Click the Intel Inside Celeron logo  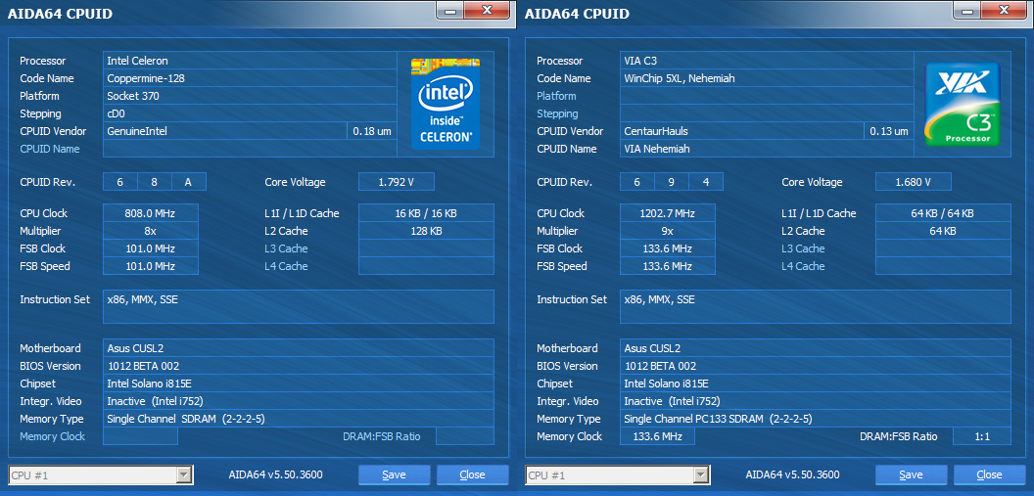(x=446, y=104)
